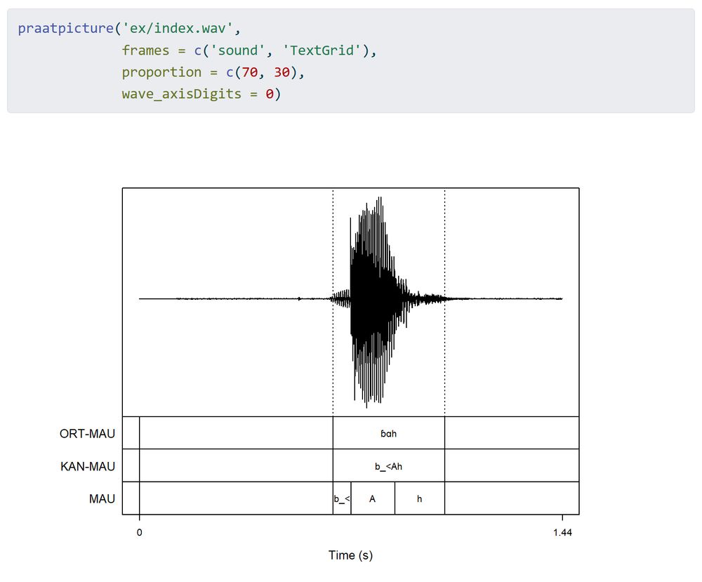Click the frames argument name in code

click(145, 50)
